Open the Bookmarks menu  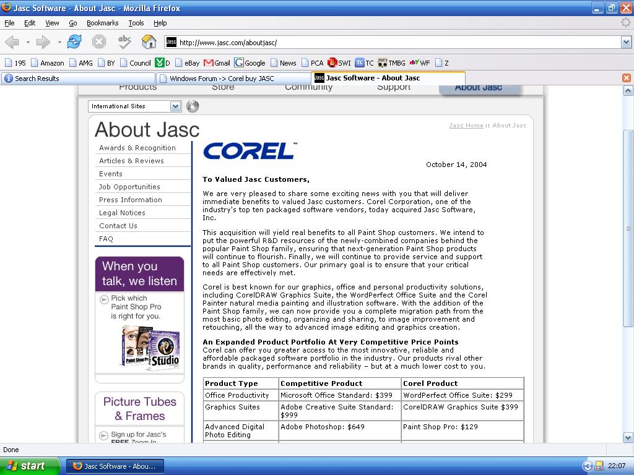(103, 23)
